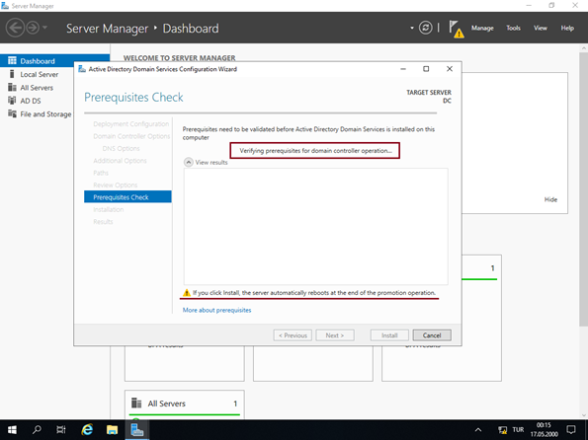This screenshot has width=588, height=440.
Task: Select the Paths wizard step
Action: pyautogui.click(x=101, y=173)
